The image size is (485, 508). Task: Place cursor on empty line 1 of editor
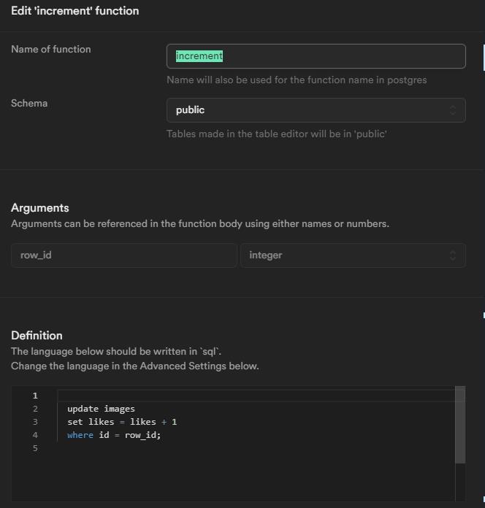[x=256, y=396]
